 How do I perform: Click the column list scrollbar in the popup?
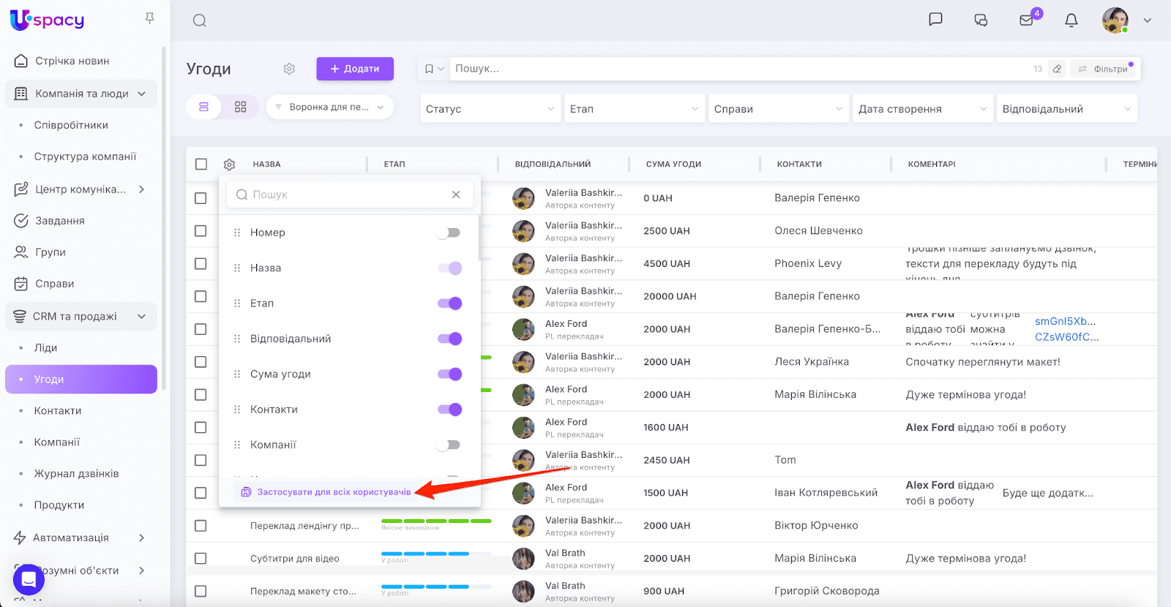click(479, 238)
